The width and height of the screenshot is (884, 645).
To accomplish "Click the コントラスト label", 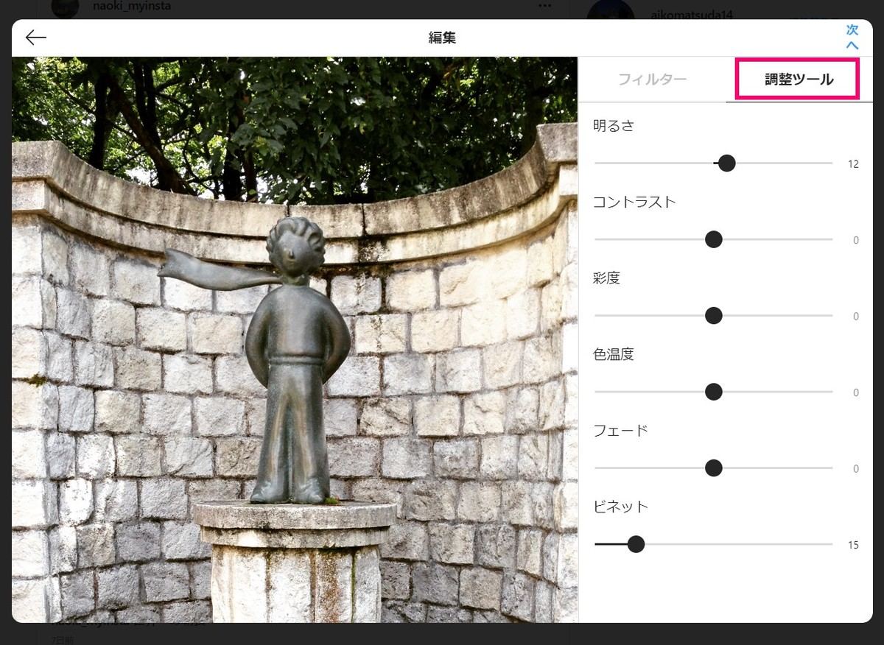I will coord(634,202).
